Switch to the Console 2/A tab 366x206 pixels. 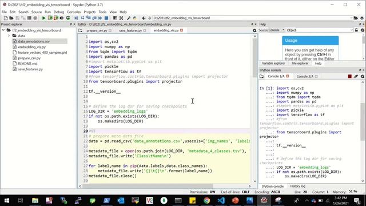305,76
